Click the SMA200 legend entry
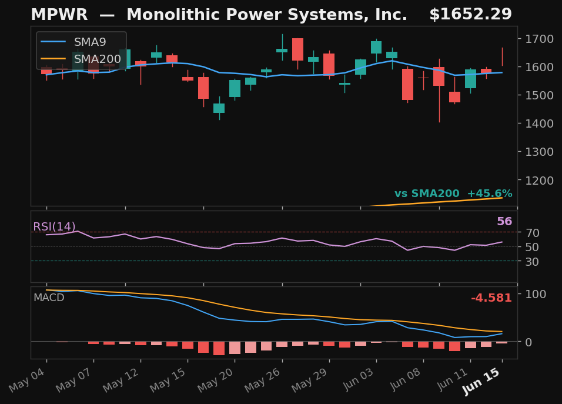 point(81,59)
